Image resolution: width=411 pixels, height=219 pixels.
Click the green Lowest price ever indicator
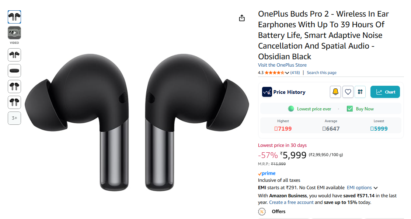tap(291, 109)
